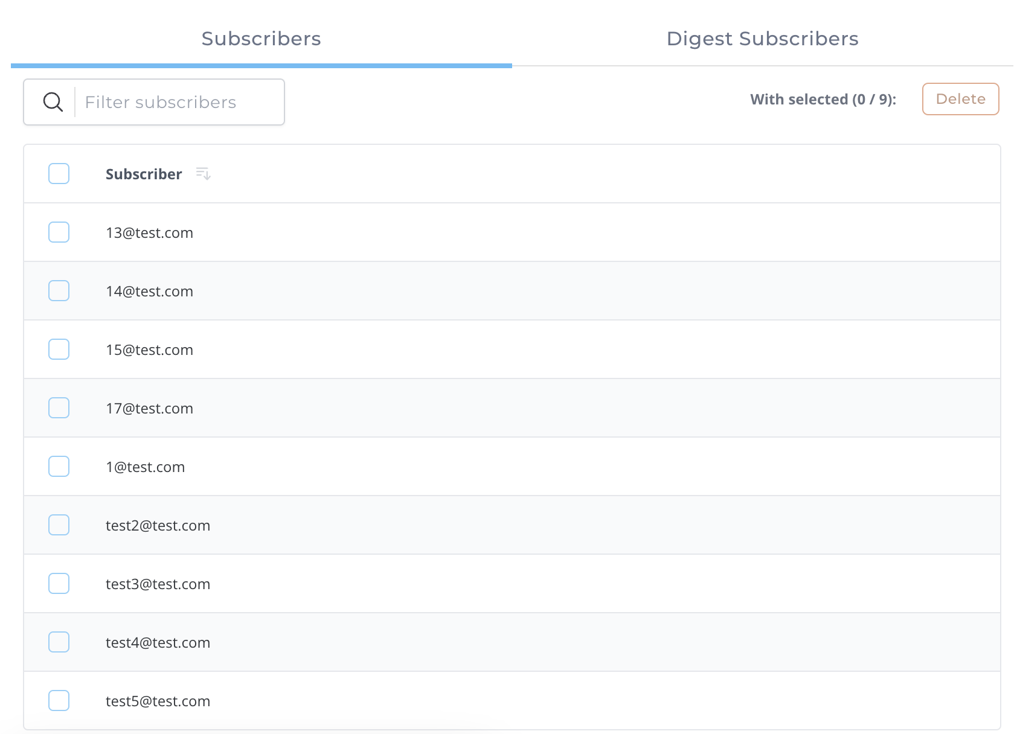Enable the checkbox for 17@test.com
The image size is (1017, 734).
(59, 407)
